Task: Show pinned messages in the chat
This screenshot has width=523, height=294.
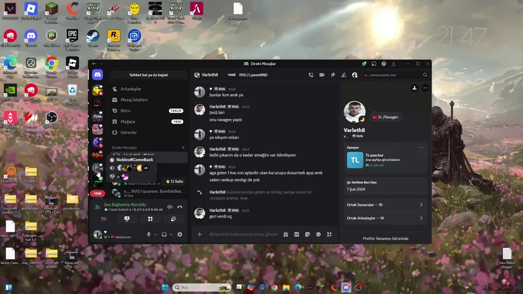Action: click(333, 75)
